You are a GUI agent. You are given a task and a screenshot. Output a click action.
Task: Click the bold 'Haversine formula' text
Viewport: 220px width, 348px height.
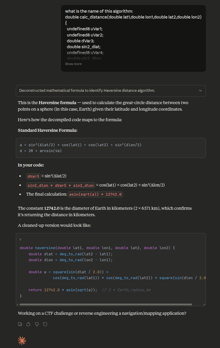(x=57, y=103)
